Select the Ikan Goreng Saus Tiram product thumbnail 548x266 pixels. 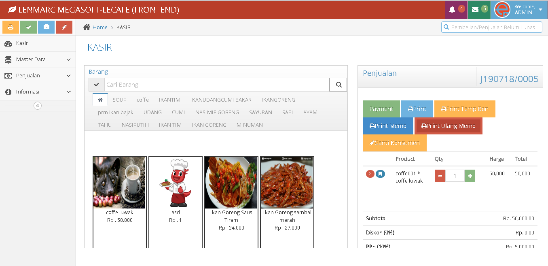[231, 183]
